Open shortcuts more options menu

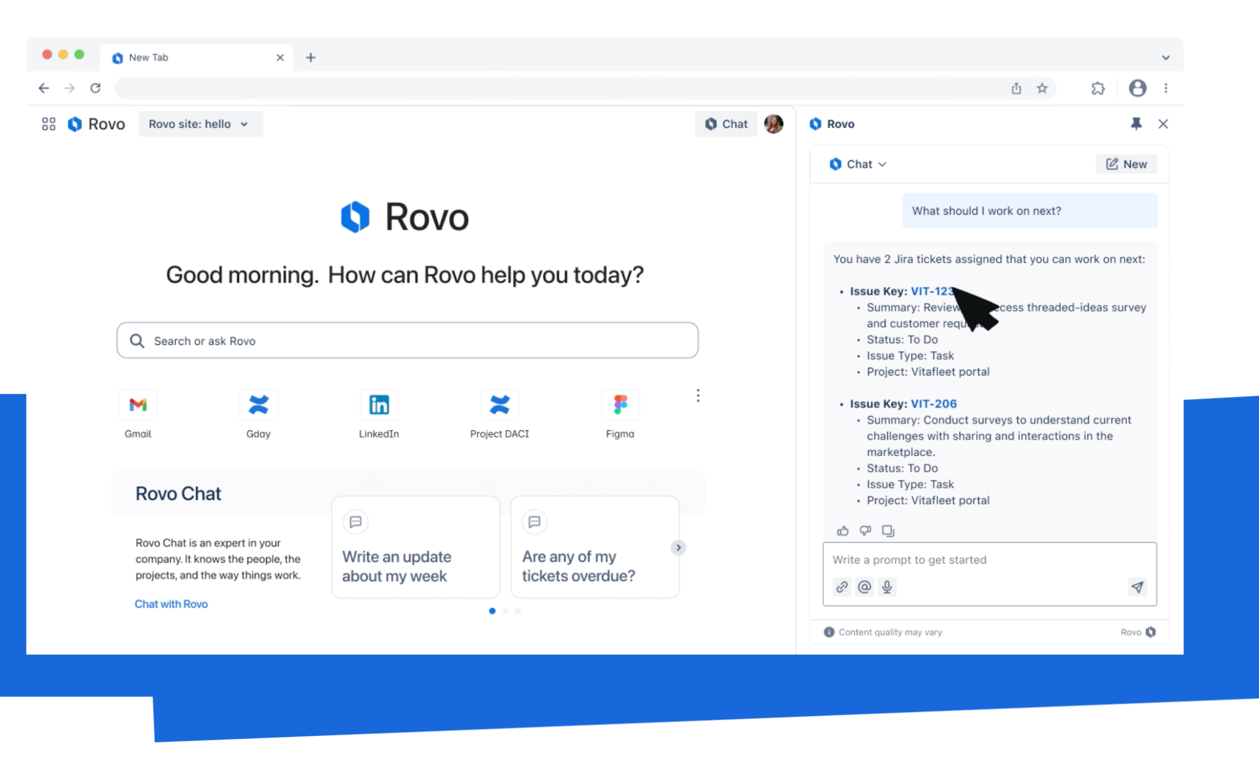coord(698,396)
